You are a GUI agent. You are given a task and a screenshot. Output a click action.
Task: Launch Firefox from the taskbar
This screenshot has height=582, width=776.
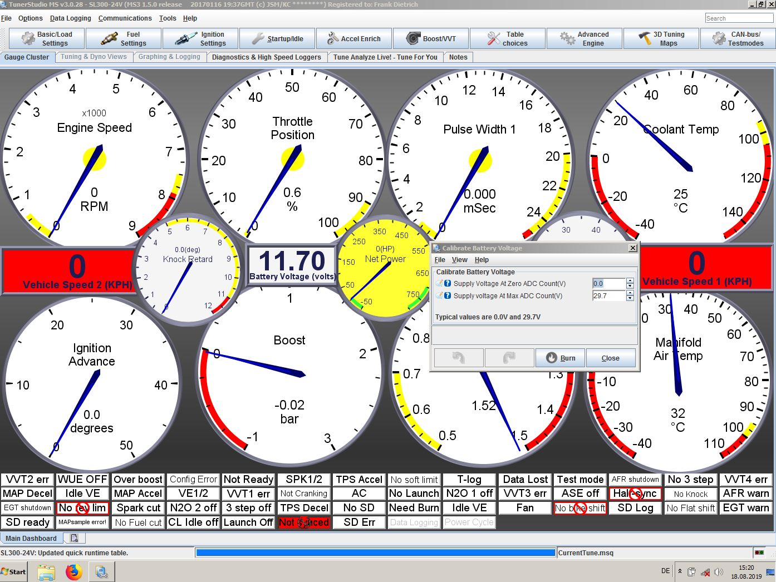pyautogui.click(x=73, y=572)
